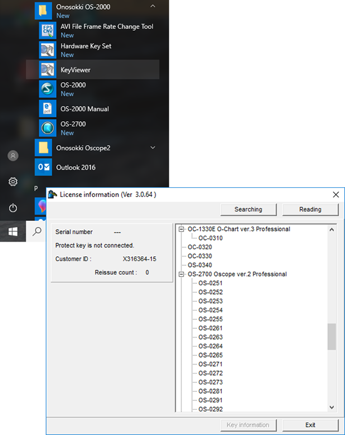
Task: Select OS-2700 Oscope ver.2 Professional entry
Action: [237, 274]
